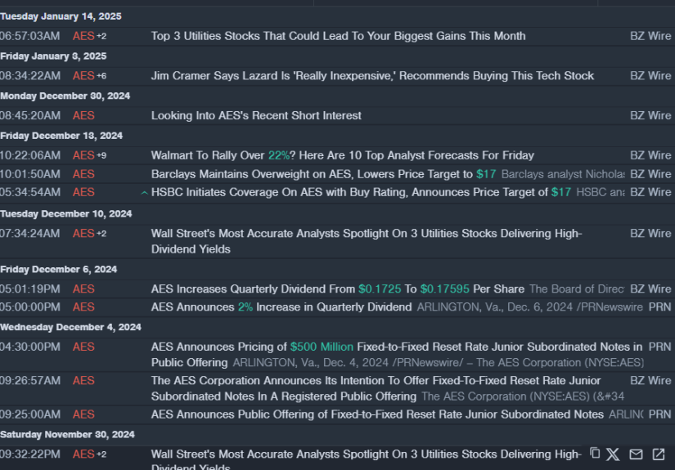Expand the +9 tickers beside the Walmart headline
This screenshot has height=470, width=675.
101,155
